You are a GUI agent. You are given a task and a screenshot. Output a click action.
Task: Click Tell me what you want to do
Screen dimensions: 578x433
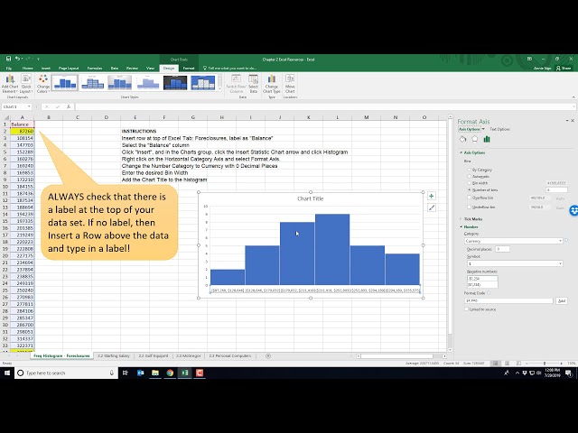tap(232, 69)
